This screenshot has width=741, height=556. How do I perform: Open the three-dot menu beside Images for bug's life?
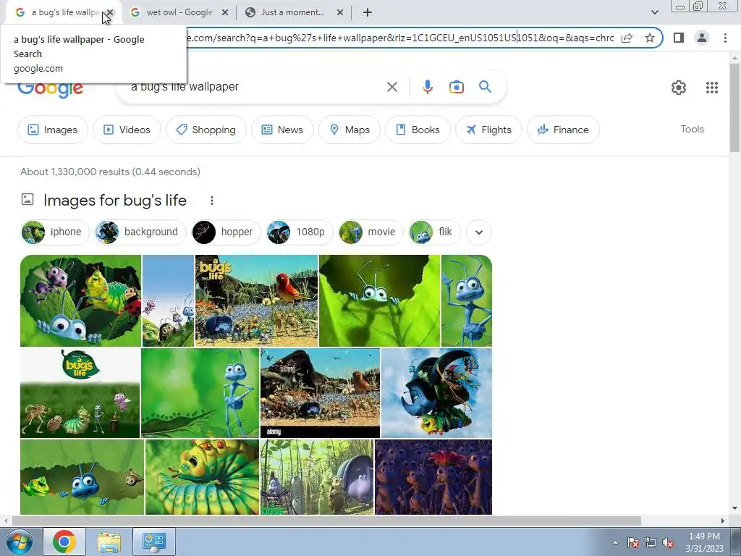click(x=212, y=201)
